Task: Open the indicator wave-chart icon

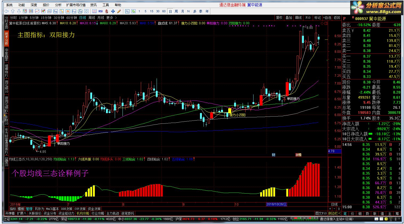Action: coord(94,11)
